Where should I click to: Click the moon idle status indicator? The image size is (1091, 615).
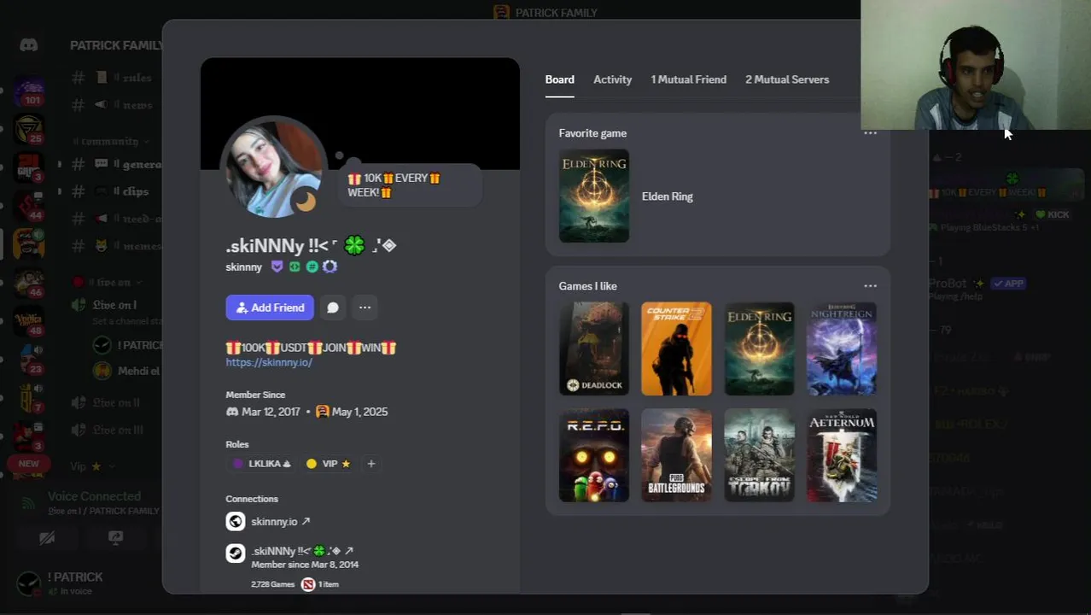305,202
